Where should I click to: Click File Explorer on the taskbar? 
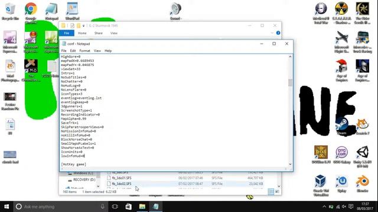(142, 207)
